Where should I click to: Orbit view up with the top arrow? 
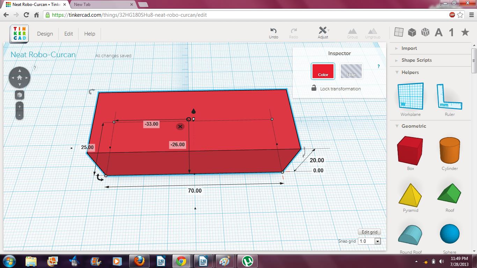click(x=20, y=70)
